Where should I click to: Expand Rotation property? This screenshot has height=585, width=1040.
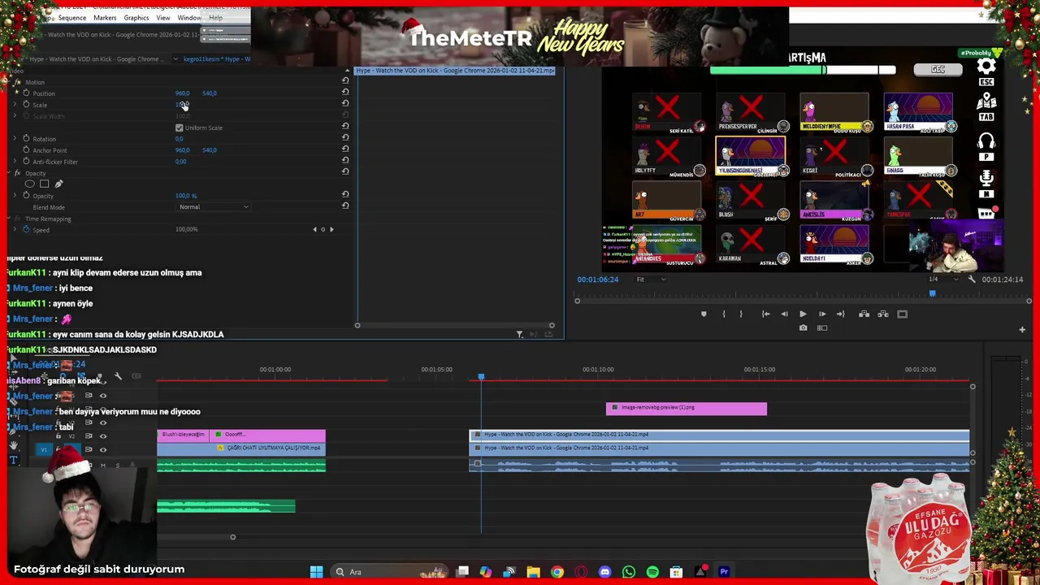point(15,139)
